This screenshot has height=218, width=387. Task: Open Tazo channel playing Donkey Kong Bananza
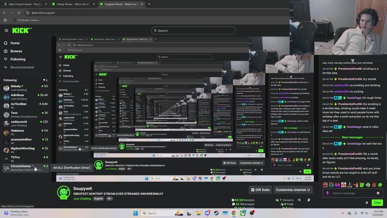26,115
